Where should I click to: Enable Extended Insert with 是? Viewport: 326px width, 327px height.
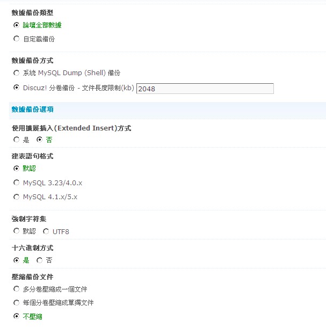click(16, 139)
